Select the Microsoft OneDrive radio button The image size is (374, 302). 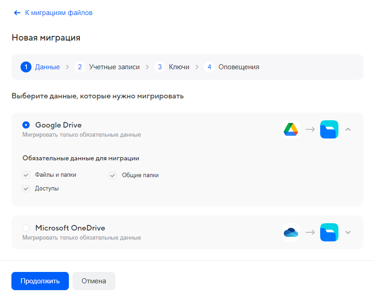(26, 227)
